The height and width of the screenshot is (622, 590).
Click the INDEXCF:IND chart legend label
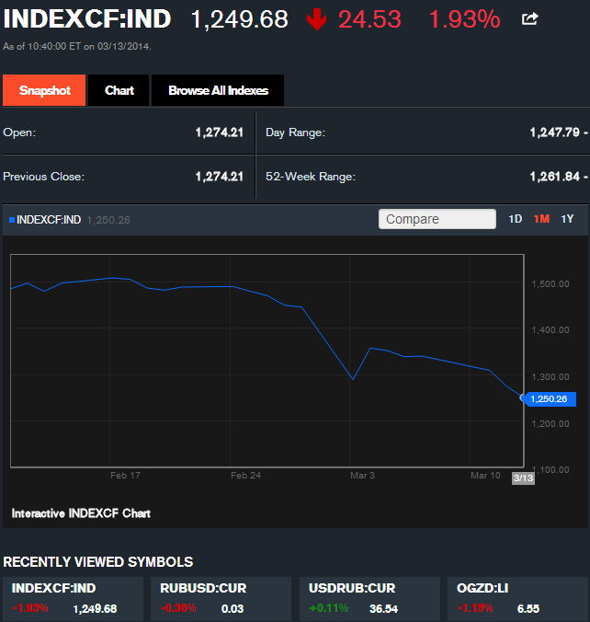49,220
